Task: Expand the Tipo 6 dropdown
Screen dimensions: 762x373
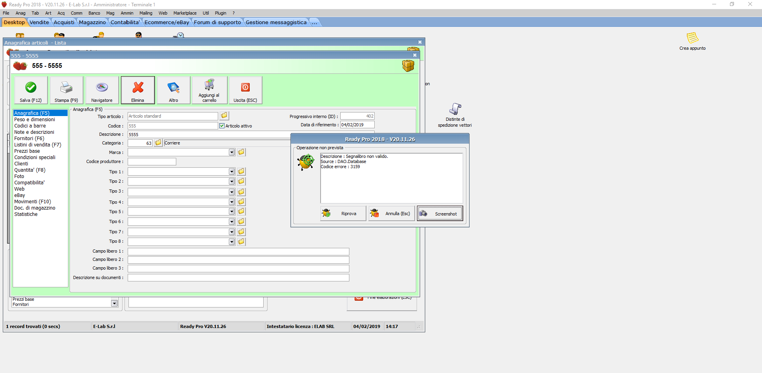Action: [x=232, y=222]
